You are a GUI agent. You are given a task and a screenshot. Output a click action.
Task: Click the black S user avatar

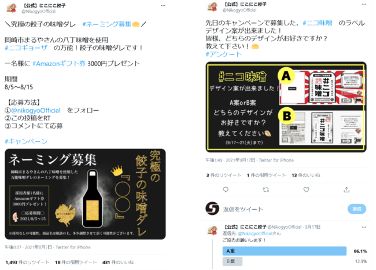tap(212, 208)
